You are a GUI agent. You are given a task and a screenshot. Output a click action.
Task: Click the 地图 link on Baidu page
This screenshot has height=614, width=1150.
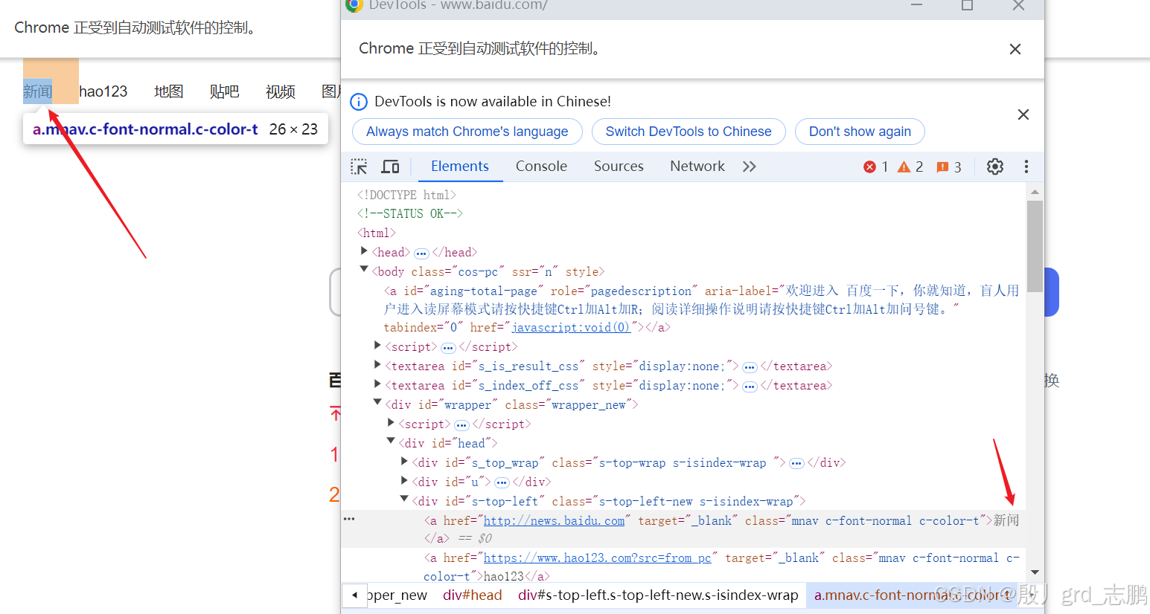click(x=168, y=91)
